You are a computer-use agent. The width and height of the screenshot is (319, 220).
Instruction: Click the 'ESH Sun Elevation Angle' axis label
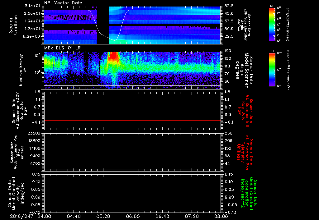[243, 25]
